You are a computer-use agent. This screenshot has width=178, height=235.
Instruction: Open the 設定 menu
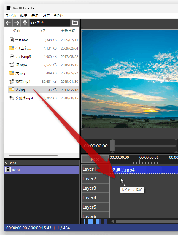[x=46, y=16]
